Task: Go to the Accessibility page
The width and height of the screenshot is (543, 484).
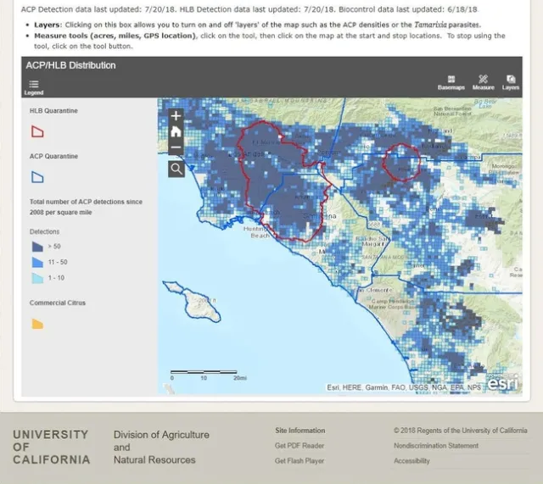Action: [x=411, y=461]
